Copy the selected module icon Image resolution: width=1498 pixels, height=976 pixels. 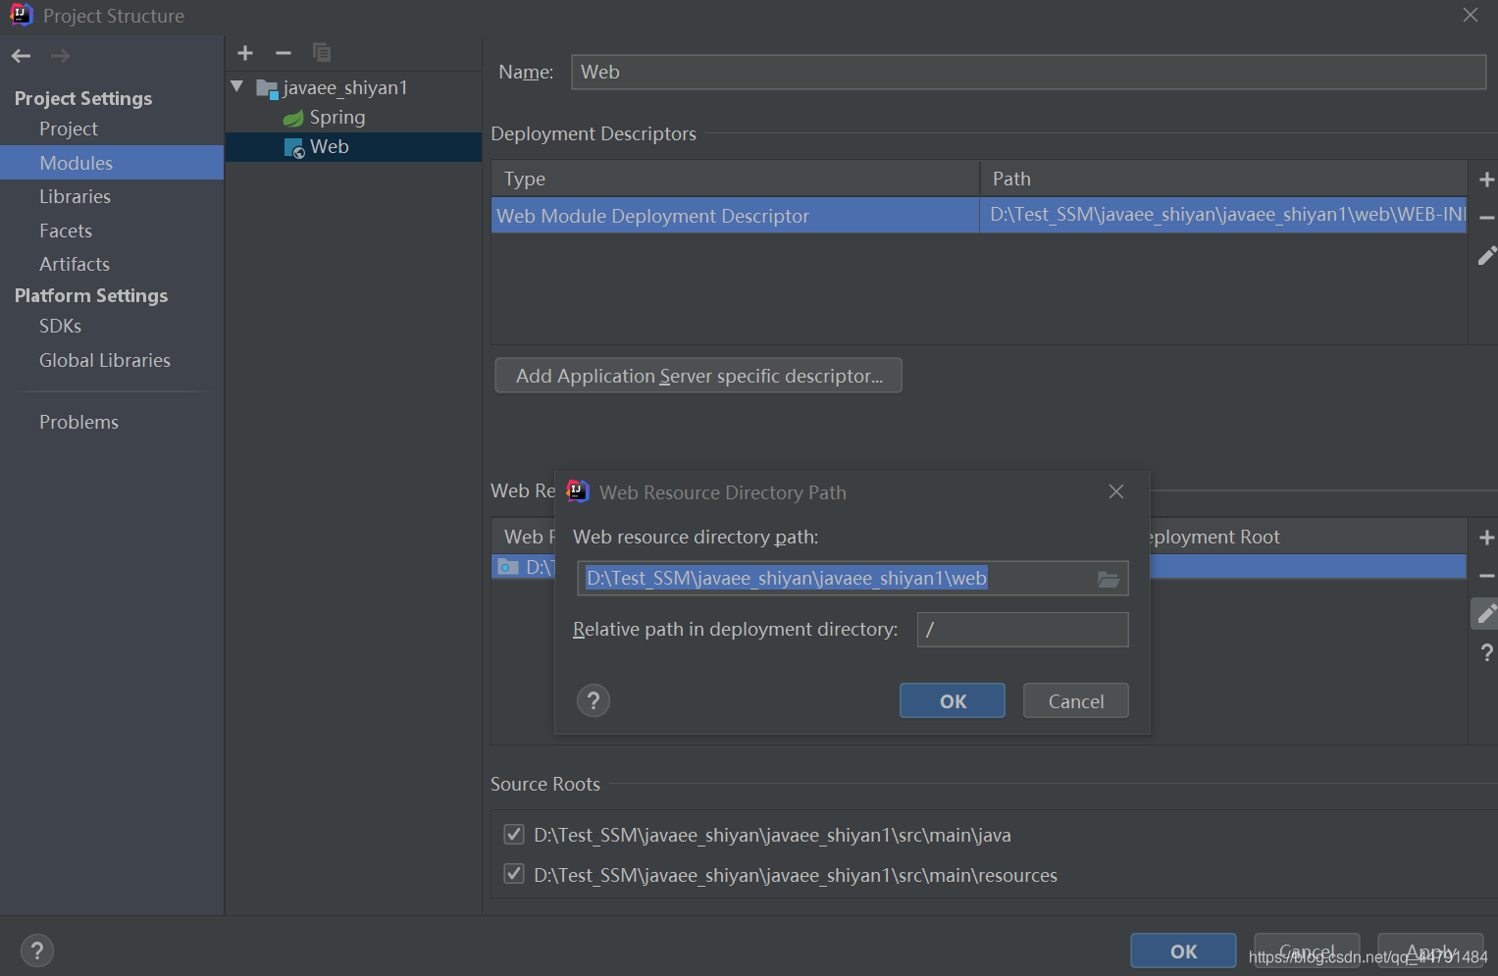click(321, 53)
